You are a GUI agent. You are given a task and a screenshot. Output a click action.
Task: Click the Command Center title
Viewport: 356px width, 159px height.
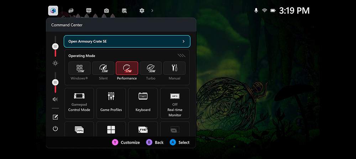pos(67,25)
